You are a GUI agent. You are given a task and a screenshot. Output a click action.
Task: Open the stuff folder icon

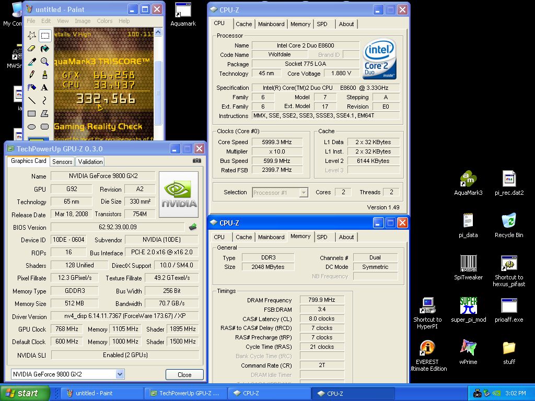coord(509,352)
